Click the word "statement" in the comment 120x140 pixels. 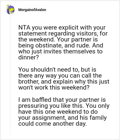(x=32, y=33)
